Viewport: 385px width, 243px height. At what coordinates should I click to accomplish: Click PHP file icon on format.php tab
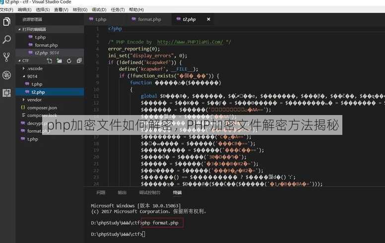[x=133, y=19]
